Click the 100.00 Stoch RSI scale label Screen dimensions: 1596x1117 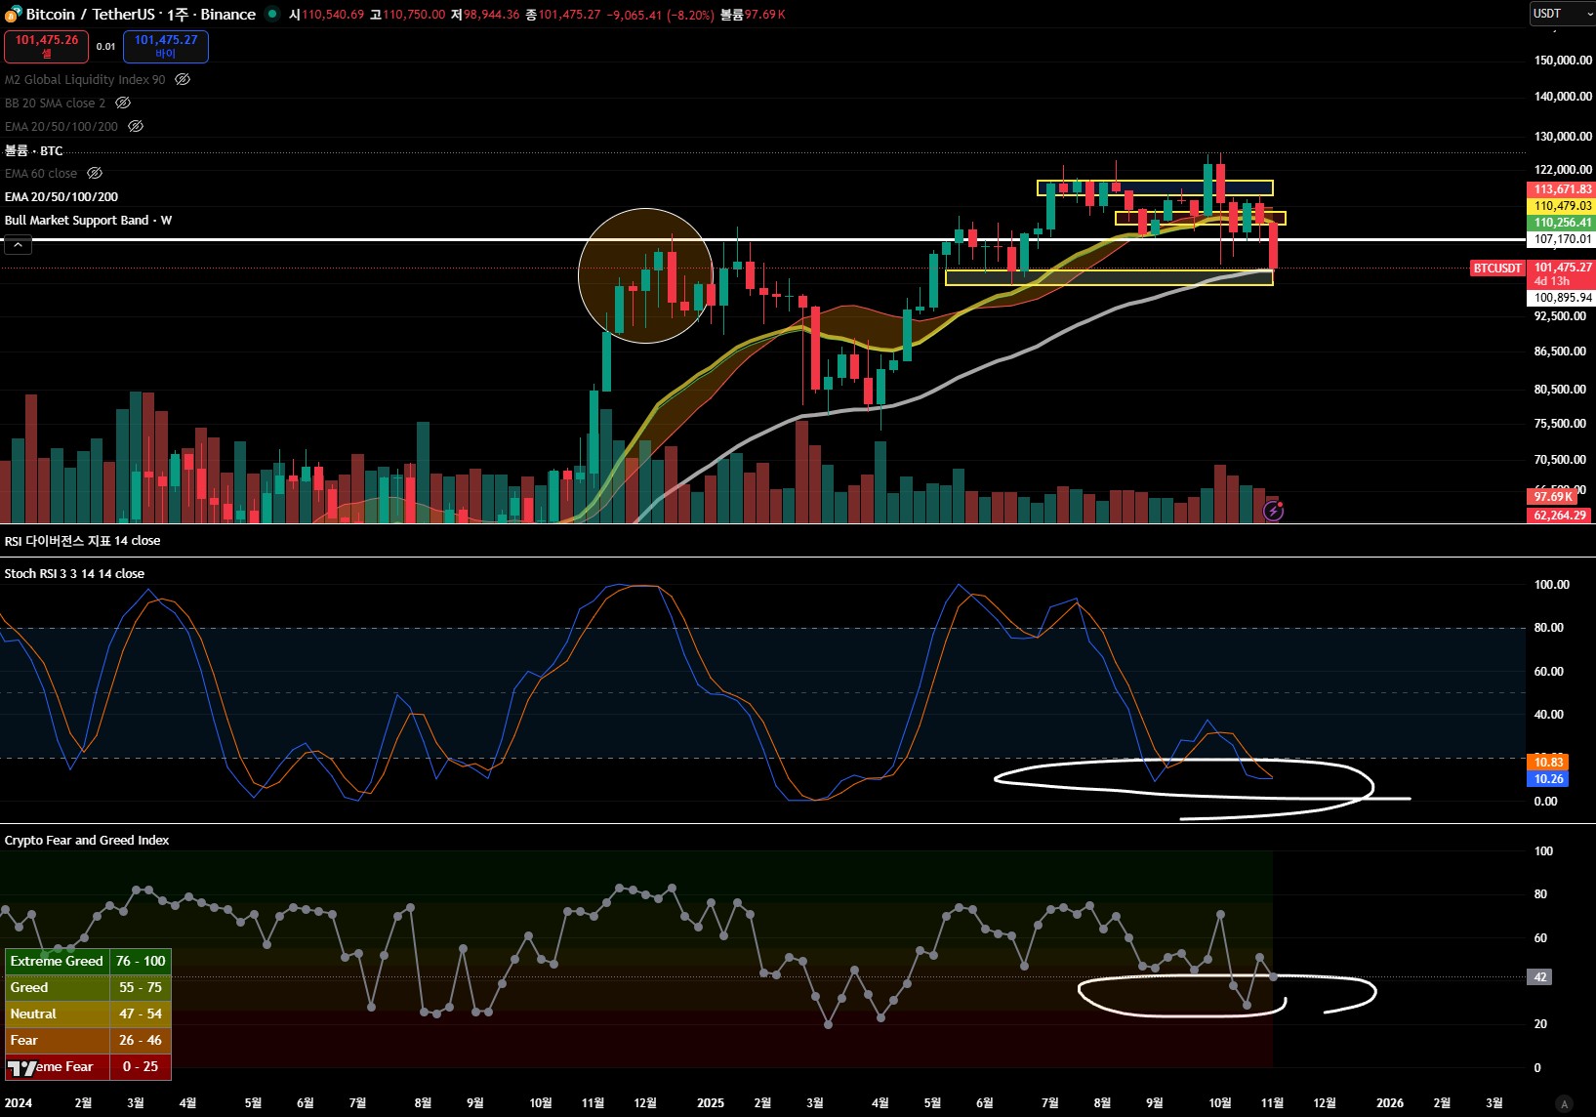[x=1552, y=585]
